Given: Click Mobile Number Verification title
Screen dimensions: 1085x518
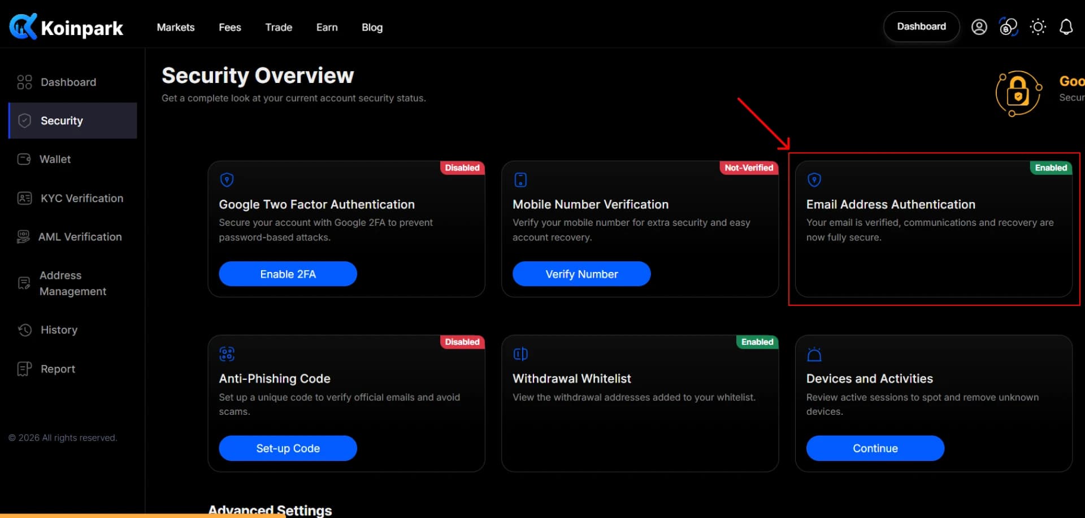Looking at the screenshot, I should [x=591, y=204].
